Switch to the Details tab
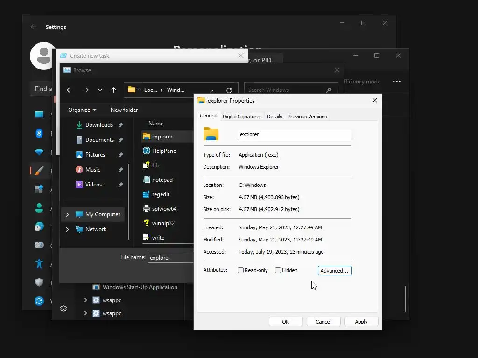478x358 pixels. pos(274,117)
